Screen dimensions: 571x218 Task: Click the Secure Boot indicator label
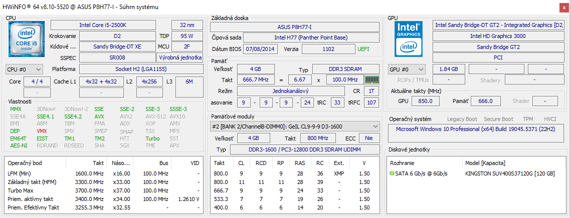(x=498, y=119)
